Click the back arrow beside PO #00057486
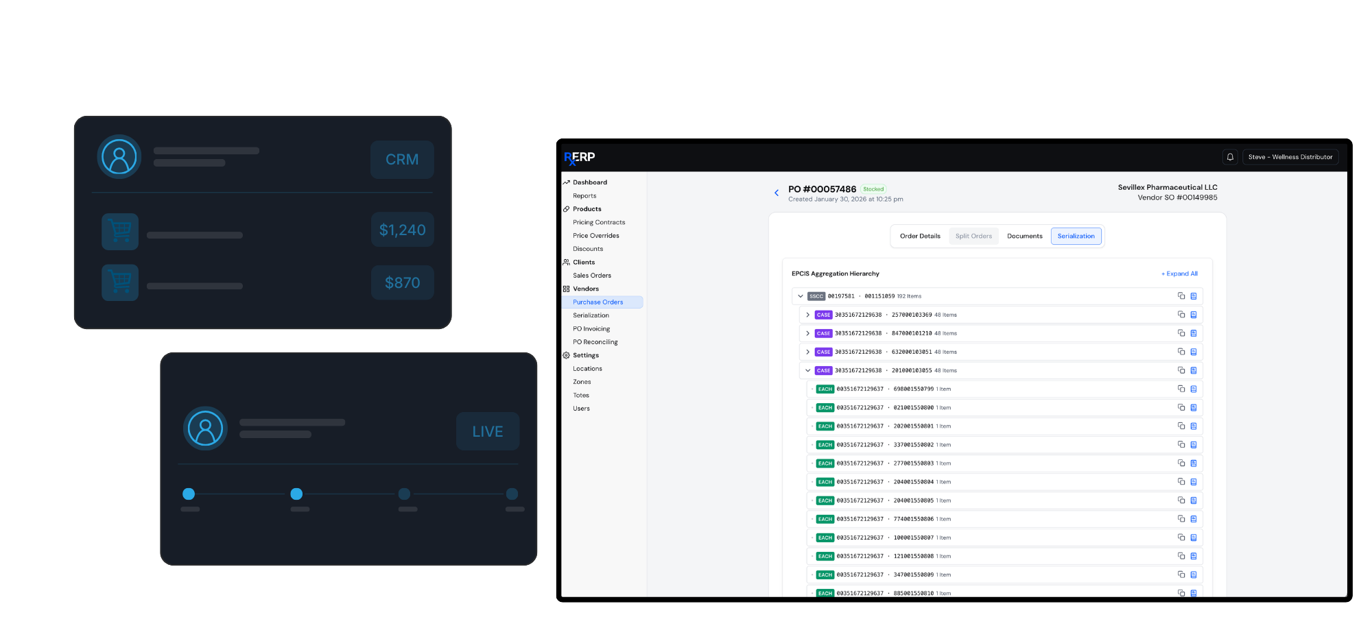1372x617 pixels. click(777, 193)
